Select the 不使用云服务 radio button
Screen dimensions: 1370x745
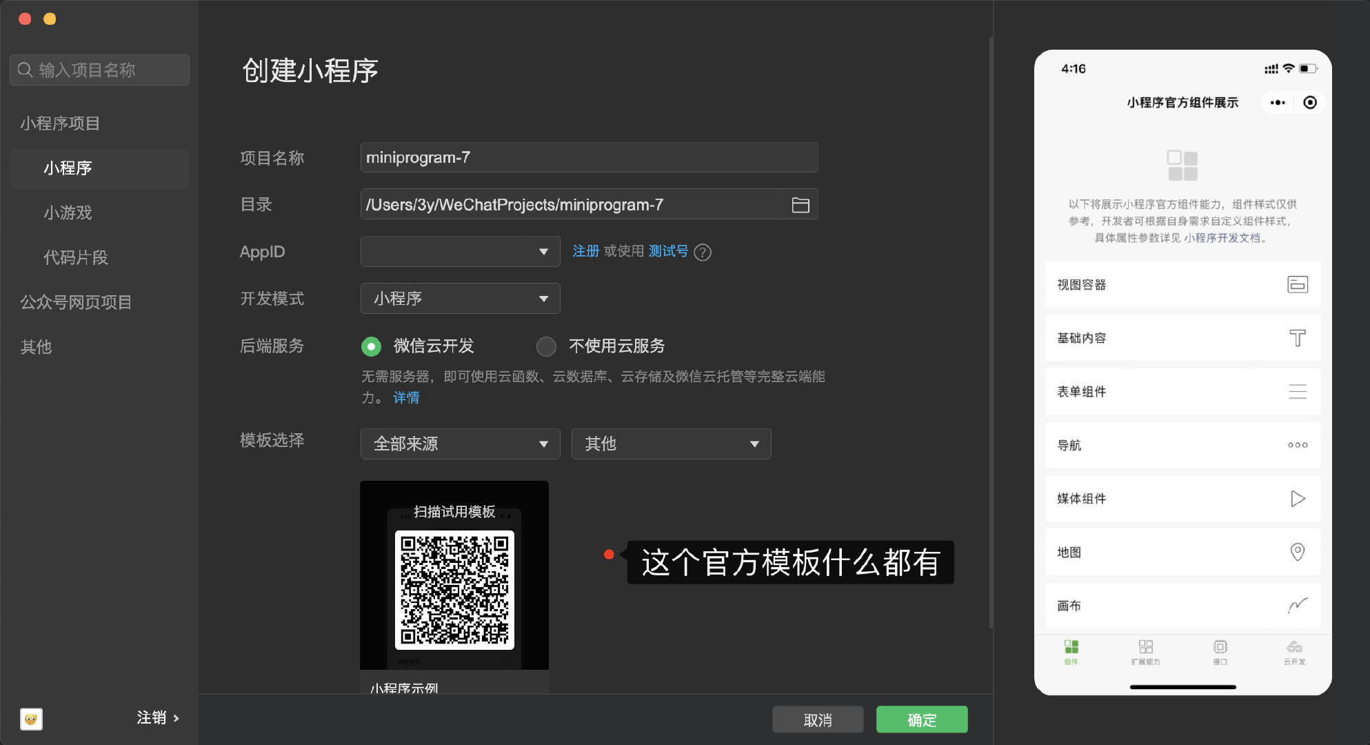tap(546, 346)
